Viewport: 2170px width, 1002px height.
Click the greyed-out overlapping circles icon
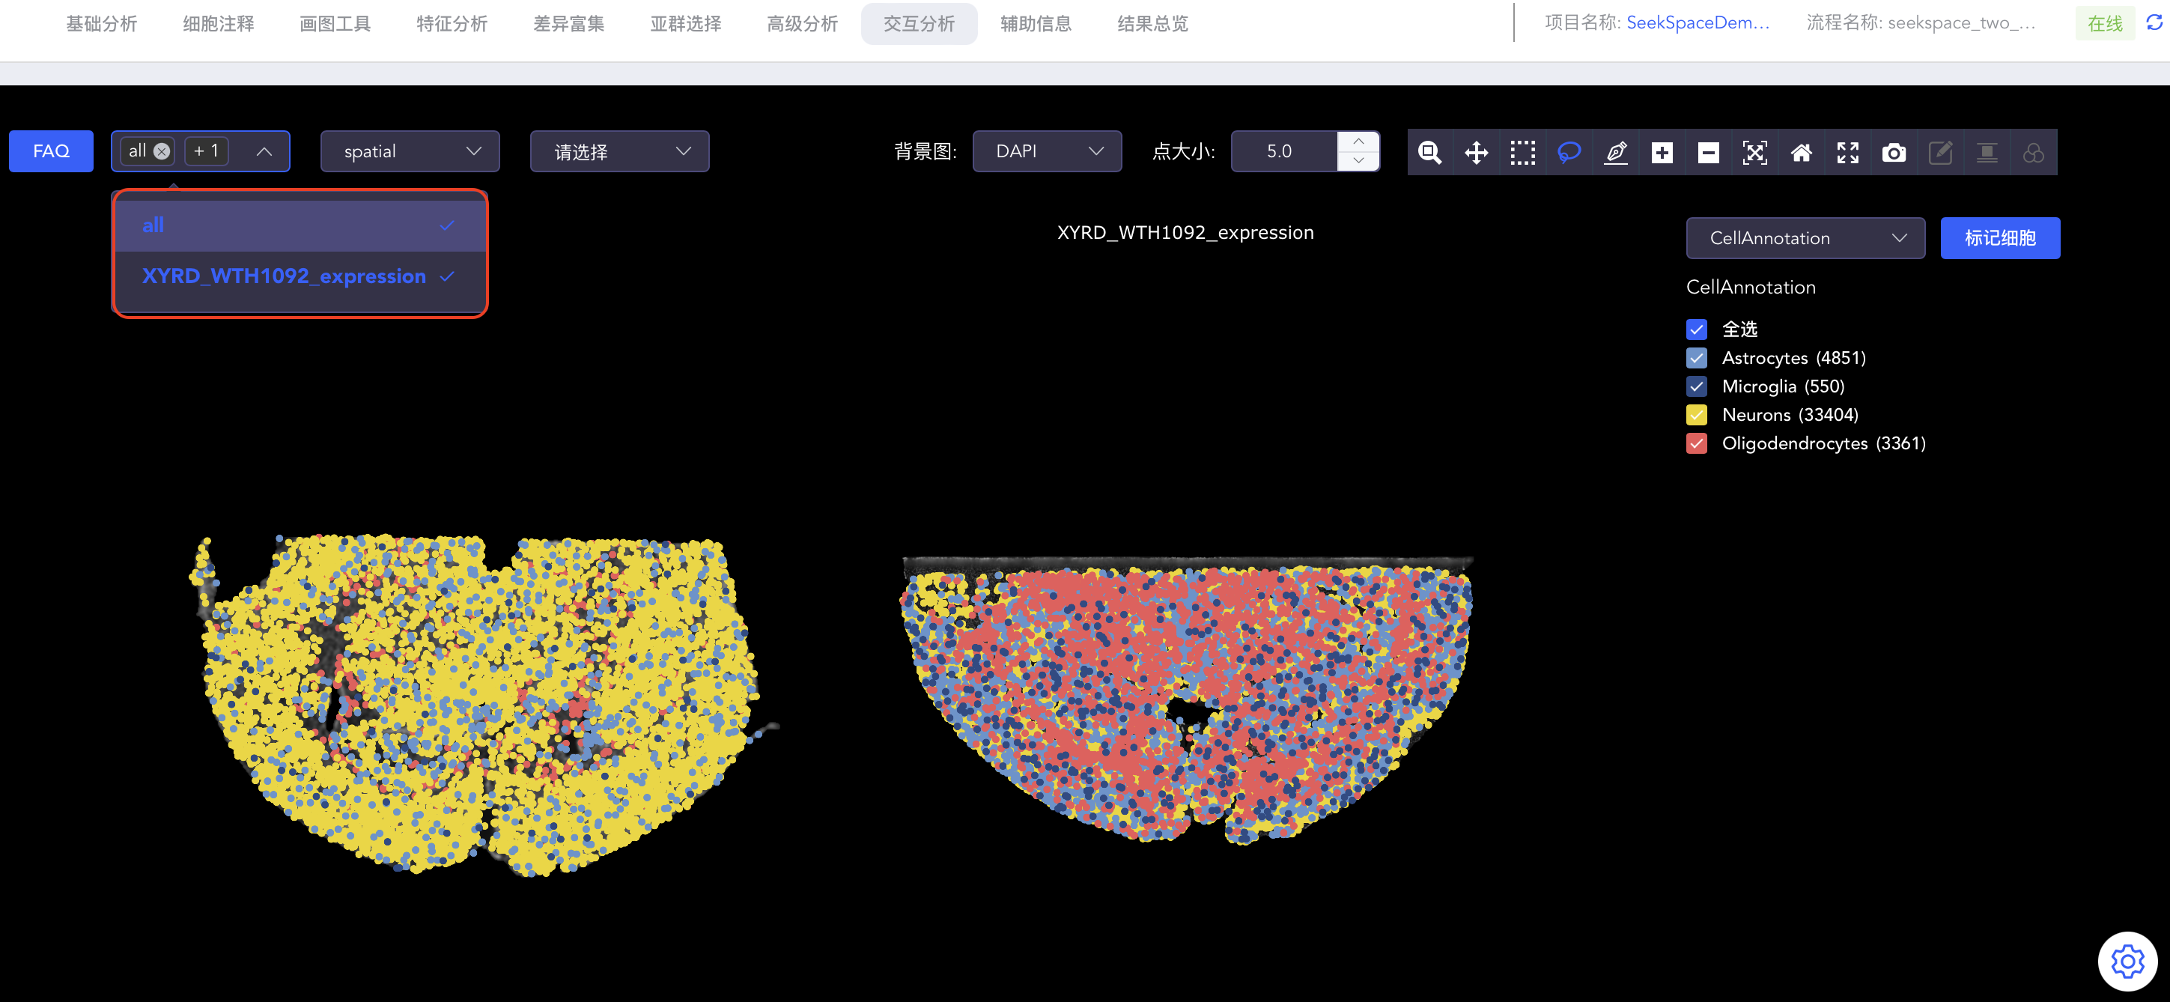coord(2033,153)
